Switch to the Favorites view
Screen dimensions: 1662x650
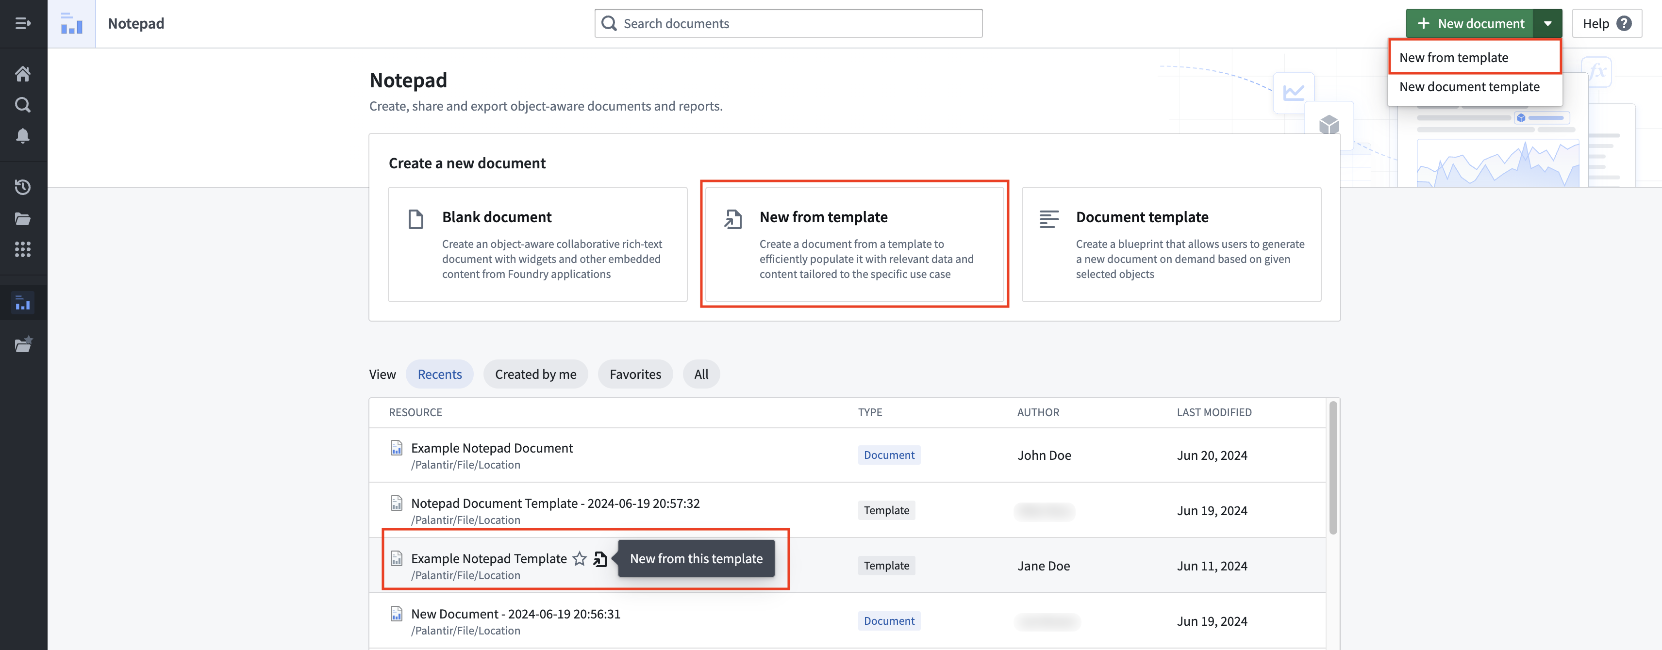(635, 374)
